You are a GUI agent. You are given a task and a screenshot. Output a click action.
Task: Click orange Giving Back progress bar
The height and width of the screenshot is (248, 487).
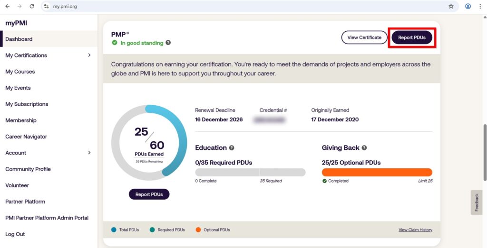(x=377, y=172)
